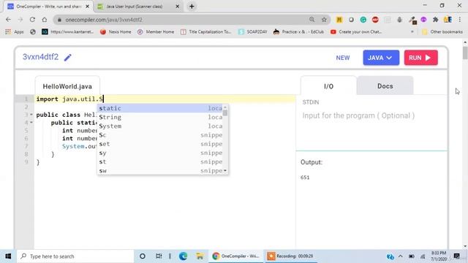Open the SOAP2DAY bookmark

pos(253,31)
